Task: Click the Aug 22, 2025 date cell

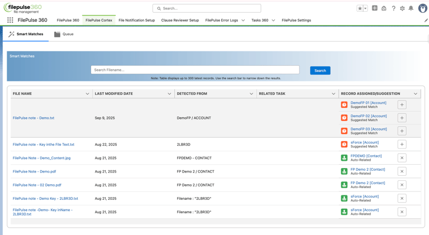Action: [x=106, y=145]
